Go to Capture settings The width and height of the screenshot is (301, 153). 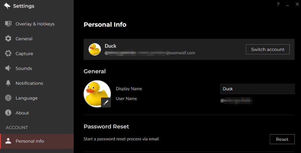pos(37,53)
